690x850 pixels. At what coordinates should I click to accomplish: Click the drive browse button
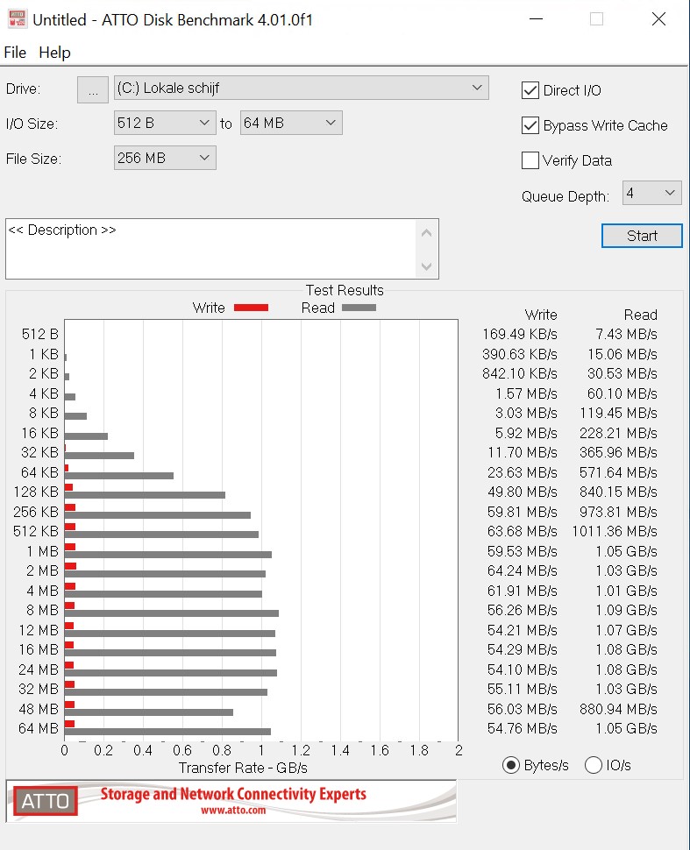tap(93, 89)
